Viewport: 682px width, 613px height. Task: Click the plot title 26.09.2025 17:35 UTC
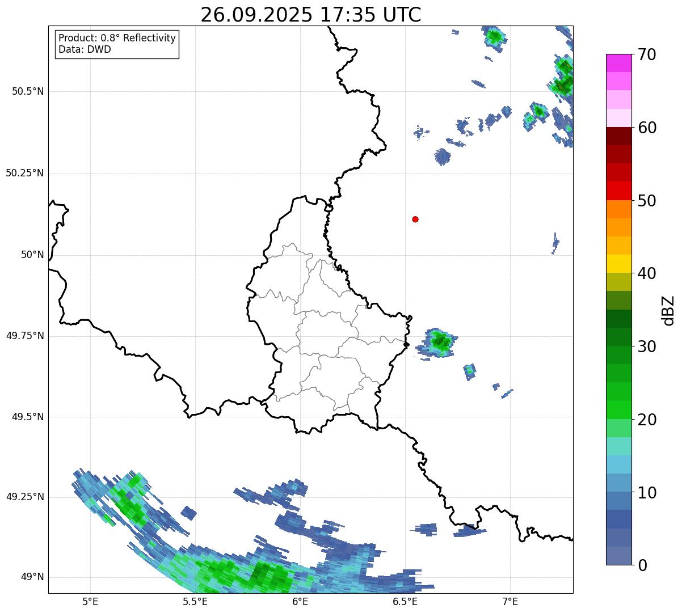[311, 14]
